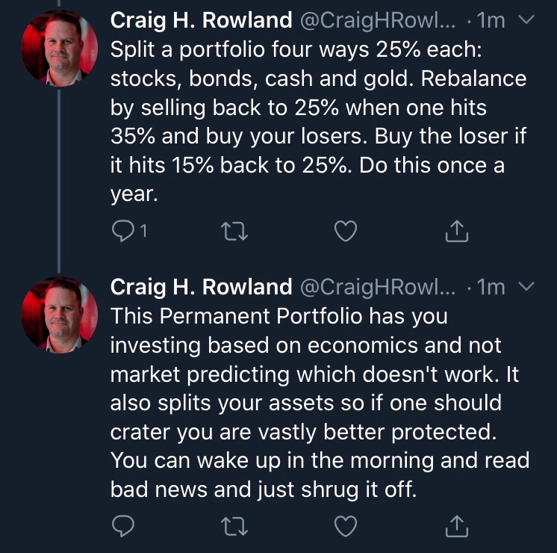The height and width of the screenshot is (553, 557).
Task: Share the Permanent Portfolio tweet
Action: [x=457, y=525]
